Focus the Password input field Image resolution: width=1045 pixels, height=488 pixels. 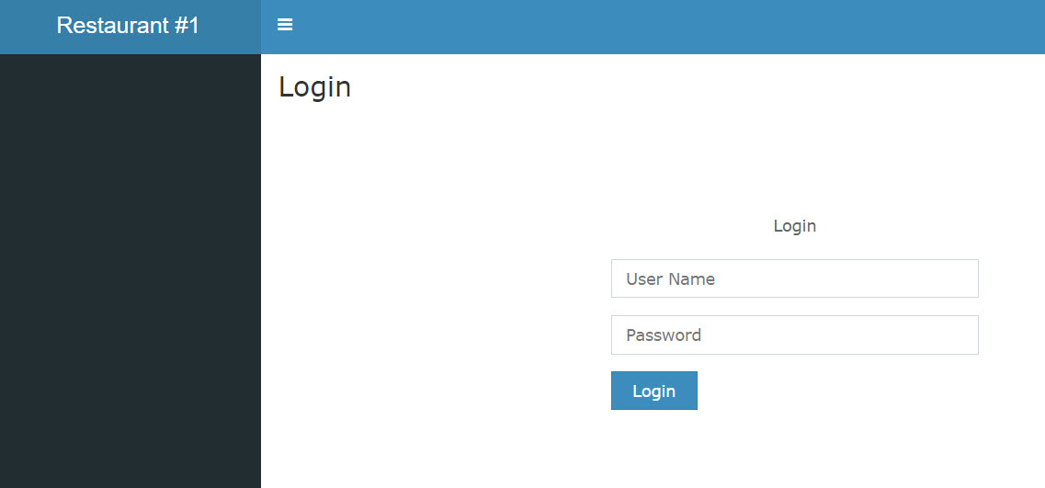coord(794,335)
